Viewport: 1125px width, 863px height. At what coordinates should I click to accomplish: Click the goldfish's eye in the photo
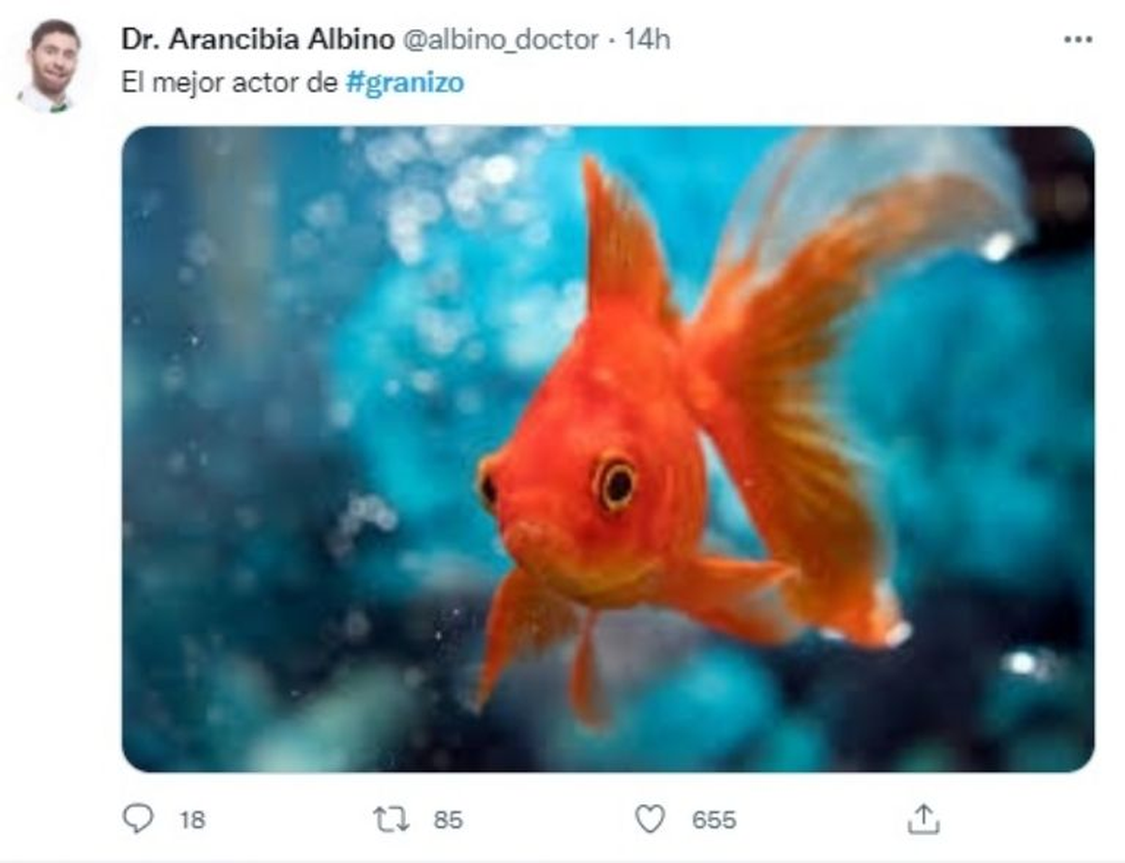pyautogui.click(x=617, y=484)
